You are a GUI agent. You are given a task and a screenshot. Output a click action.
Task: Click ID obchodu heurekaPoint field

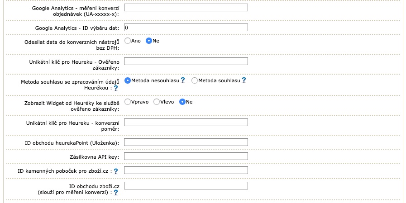(x=186, y=142)
